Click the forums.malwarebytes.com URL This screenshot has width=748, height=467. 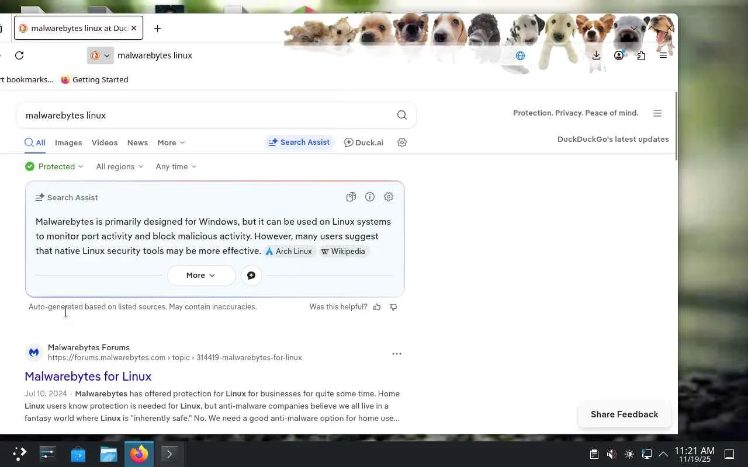point(175,358)
